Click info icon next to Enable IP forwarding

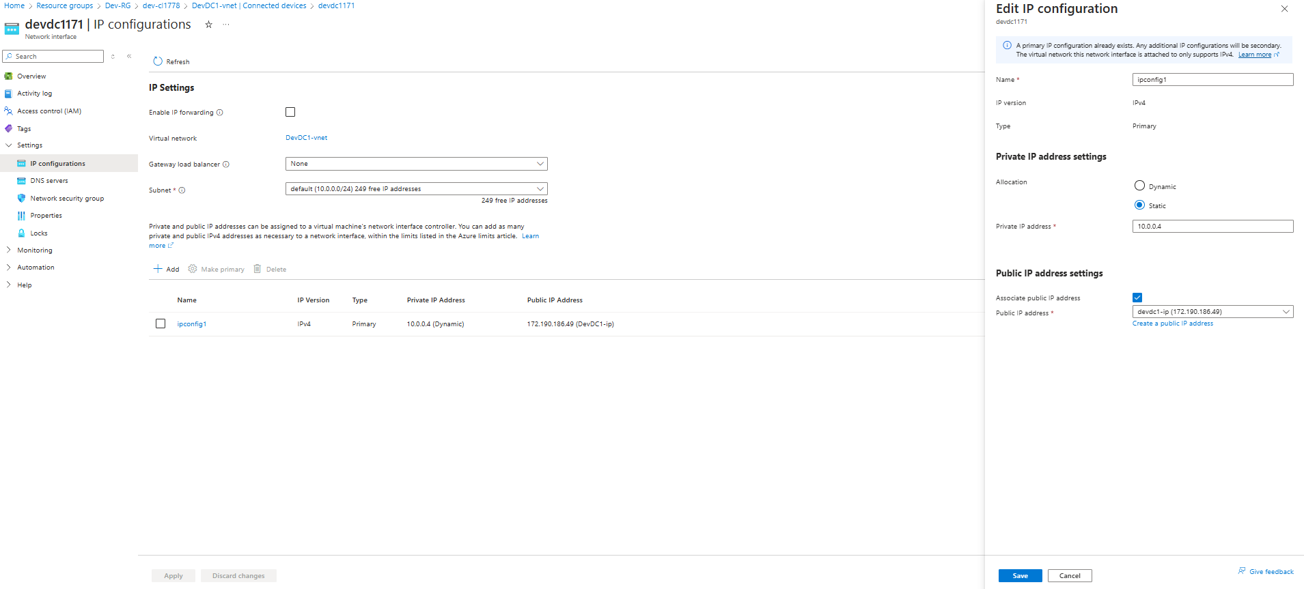coord(220,113)
